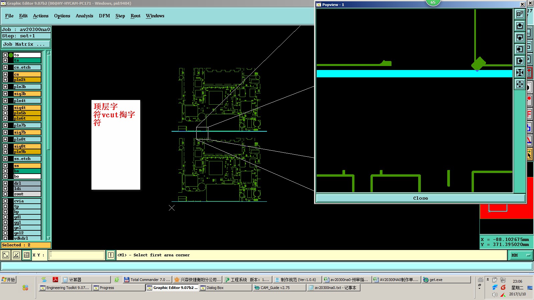The height and width of the screenshot is (300, 534).
Task: Open the Adobe Reader icon in taskbar
Action: click(55, 279)
